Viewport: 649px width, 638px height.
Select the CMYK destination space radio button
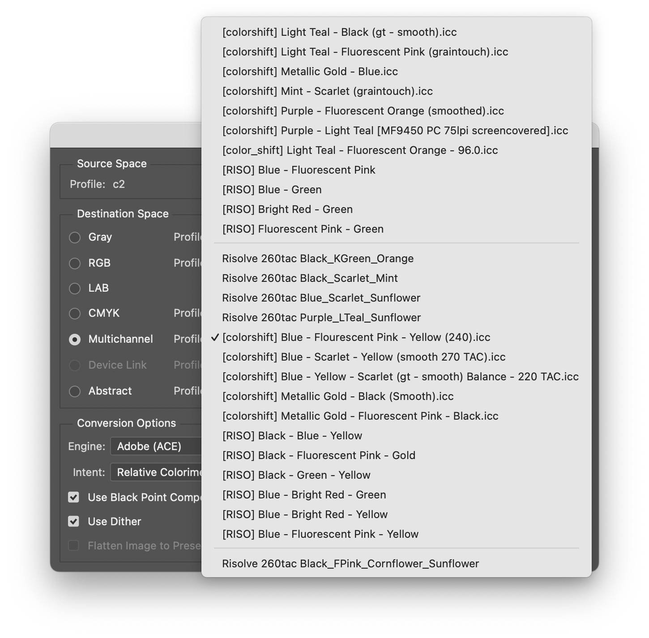pyautogui.click(x=75, y=313)
